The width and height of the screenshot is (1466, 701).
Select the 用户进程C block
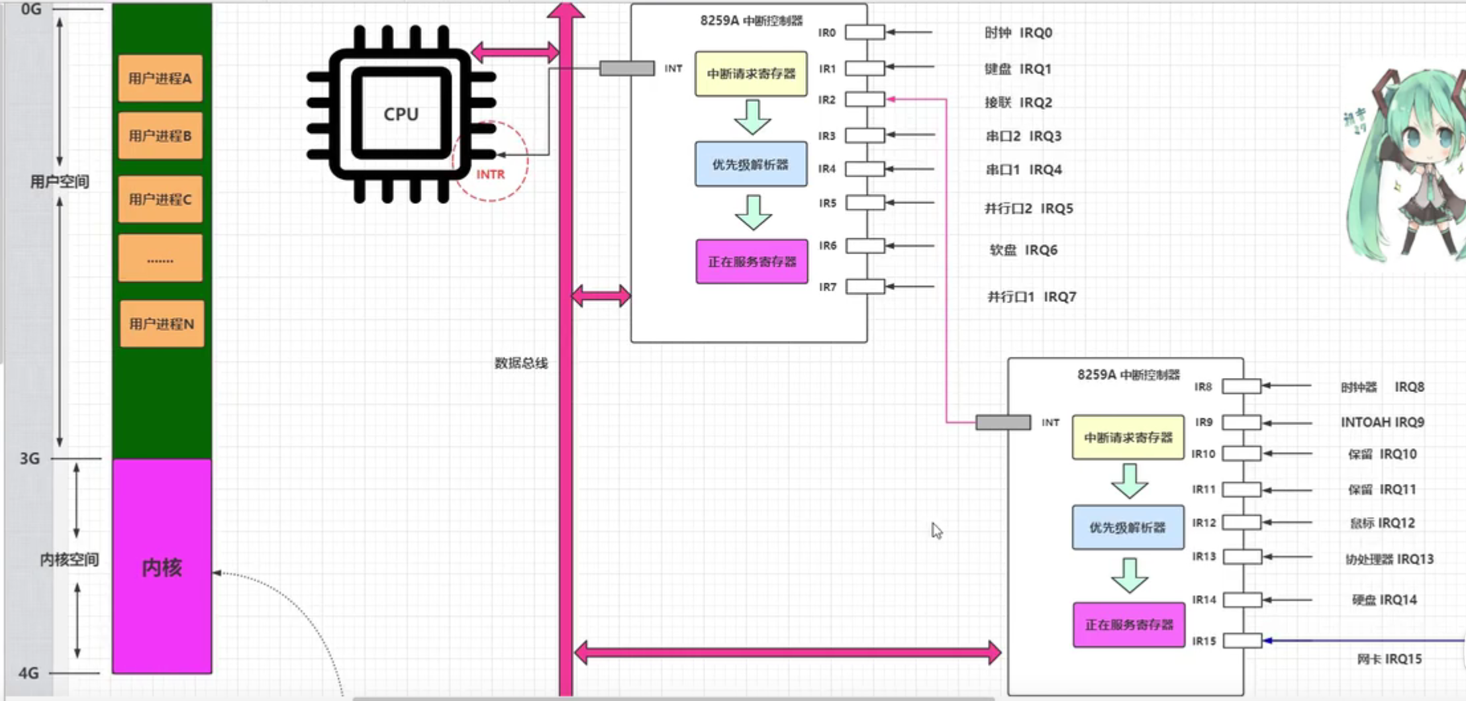[x=160, y=199]
